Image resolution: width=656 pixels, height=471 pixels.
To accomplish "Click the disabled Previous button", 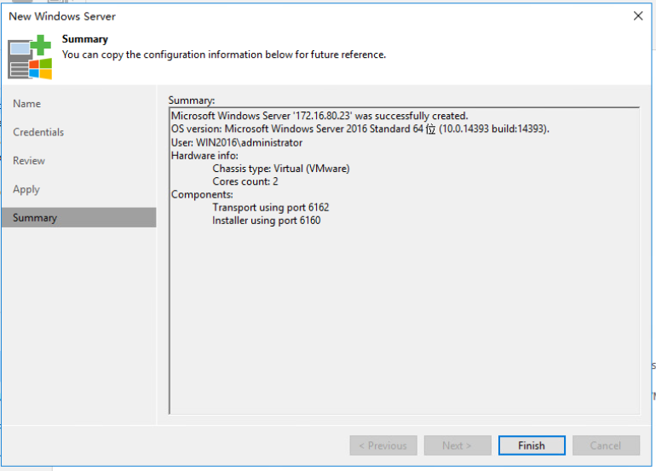I will click(383, 445).
